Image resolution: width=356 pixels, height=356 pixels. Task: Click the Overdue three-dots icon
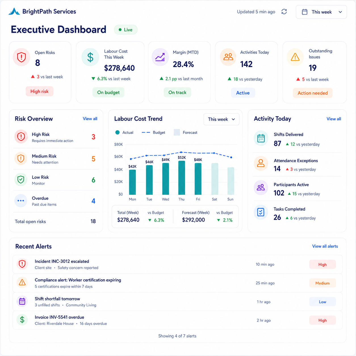tap(21, 201)
